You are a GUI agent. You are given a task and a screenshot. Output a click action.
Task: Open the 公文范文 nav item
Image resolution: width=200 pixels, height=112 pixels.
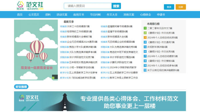34,14
